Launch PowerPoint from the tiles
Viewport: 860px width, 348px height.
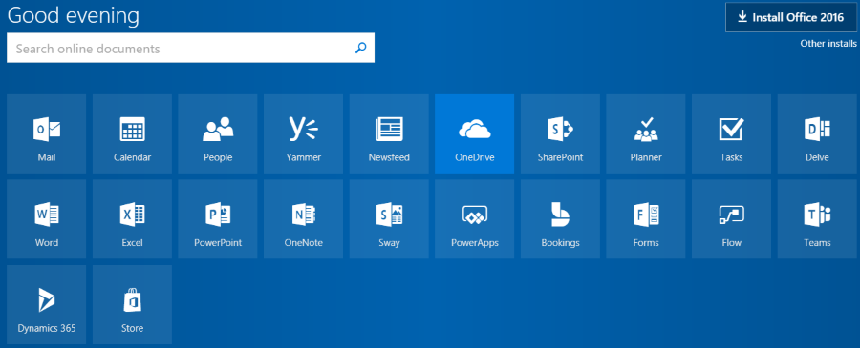[x=218, y=219]
